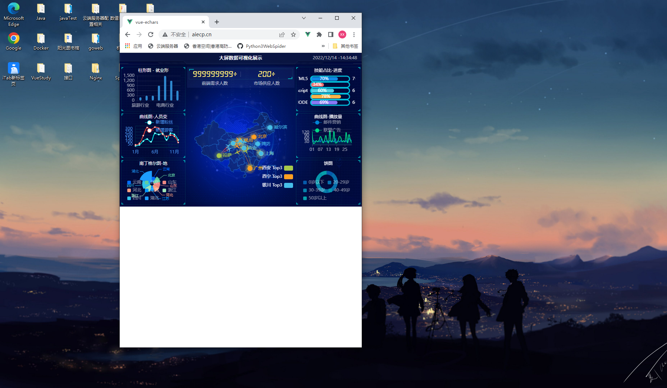This screenshot has width=667, height=388.
Task: Open a new browser tab
Action: [x=217, y=22]
